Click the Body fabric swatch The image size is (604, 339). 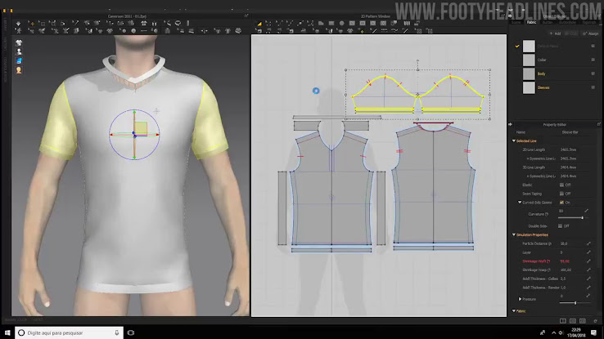(529, 74)
